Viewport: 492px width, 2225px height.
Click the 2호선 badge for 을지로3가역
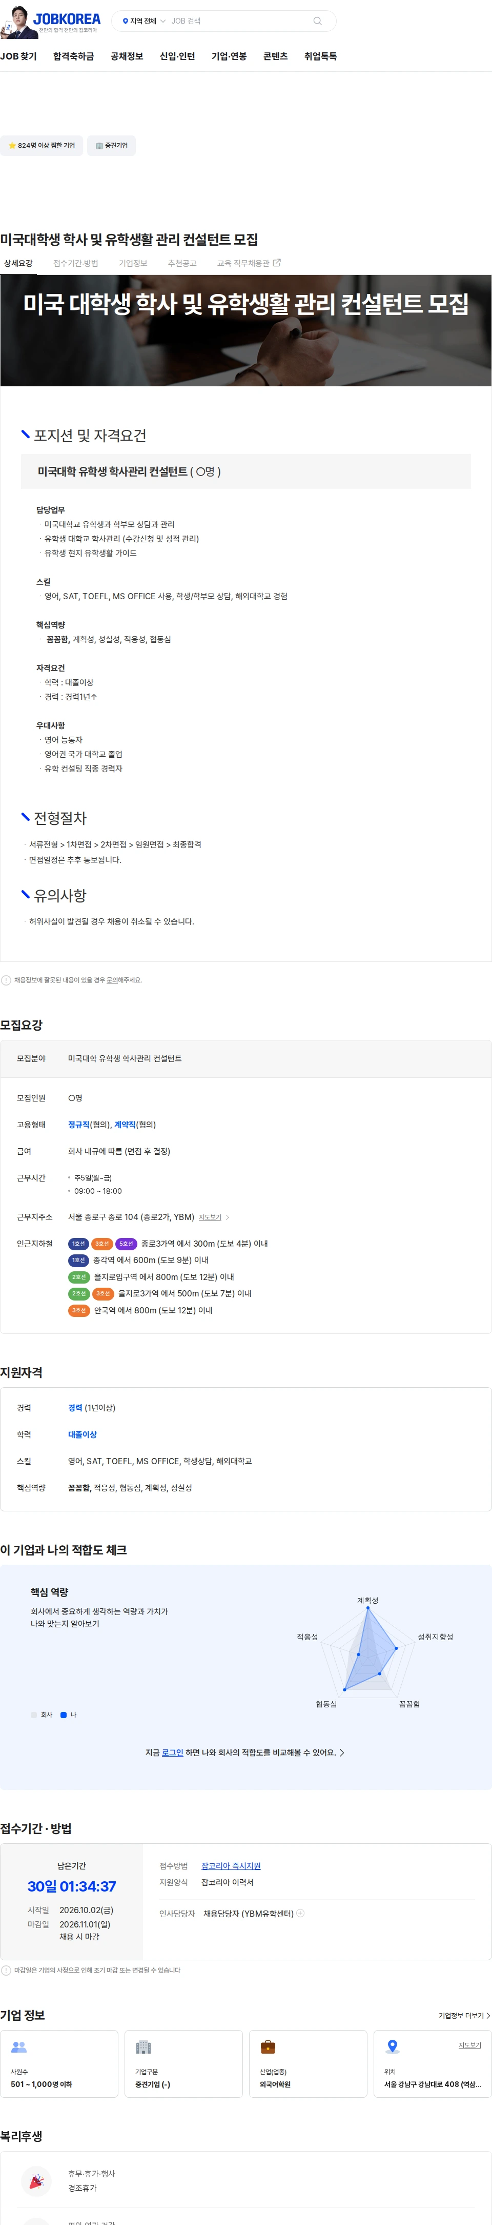pos(78,1294)
